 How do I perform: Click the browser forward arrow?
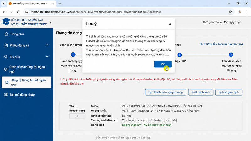tap(11, 12)
